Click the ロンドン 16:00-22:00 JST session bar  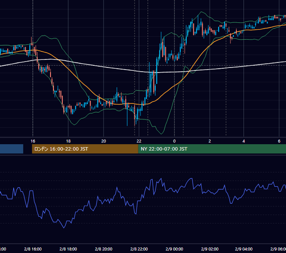click(x=85, y=149)
